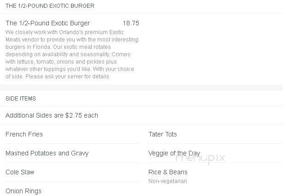Click the 1/2-Pound Exotic Burger section header
This screenshot has height=196, width=283.
point(50,6)
